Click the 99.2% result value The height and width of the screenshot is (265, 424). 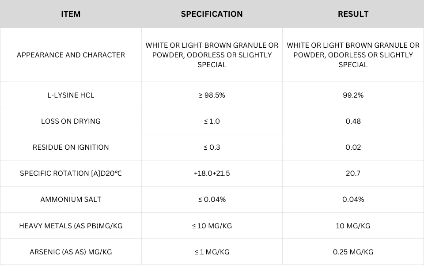353,95
